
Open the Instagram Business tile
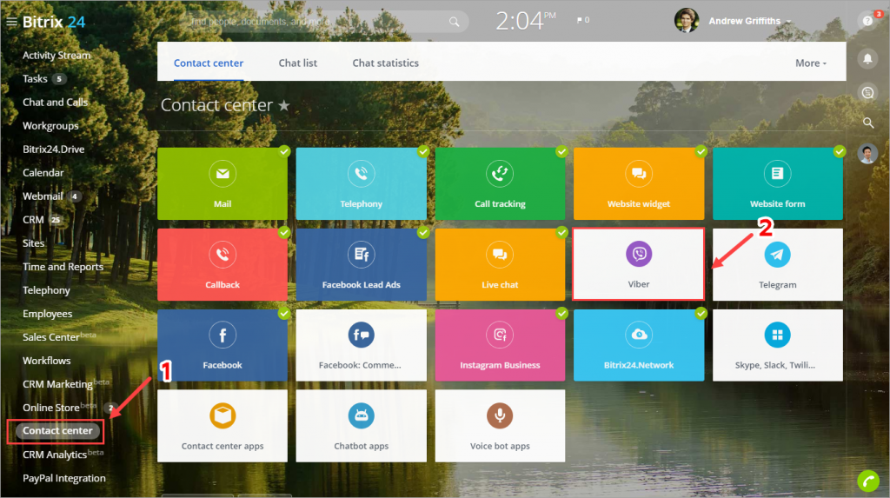coord(500,345)
